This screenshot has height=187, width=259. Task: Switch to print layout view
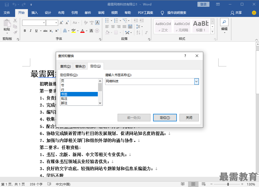click(193, 184)
